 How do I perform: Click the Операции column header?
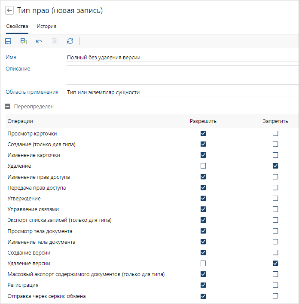tap(20, 121)
